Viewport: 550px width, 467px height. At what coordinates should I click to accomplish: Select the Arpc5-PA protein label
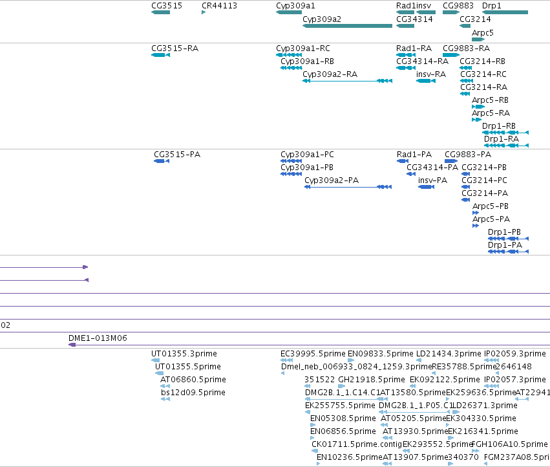(x=491, y=219)
